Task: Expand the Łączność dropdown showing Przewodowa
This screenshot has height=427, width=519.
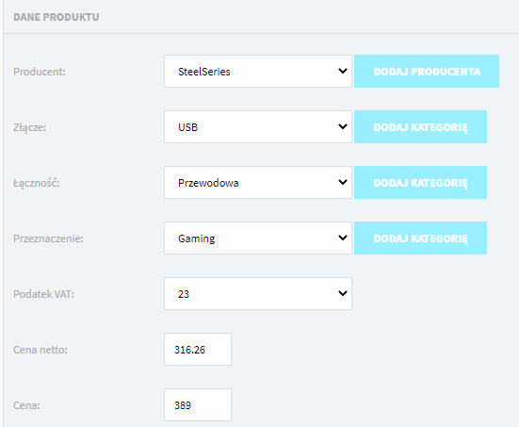Action: point(258,183)
